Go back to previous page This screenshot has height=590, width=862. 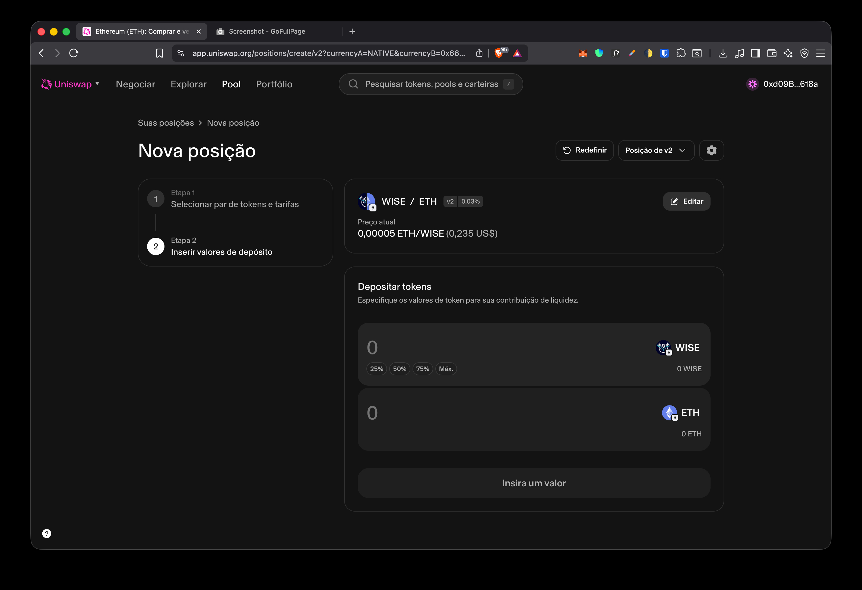42,53
